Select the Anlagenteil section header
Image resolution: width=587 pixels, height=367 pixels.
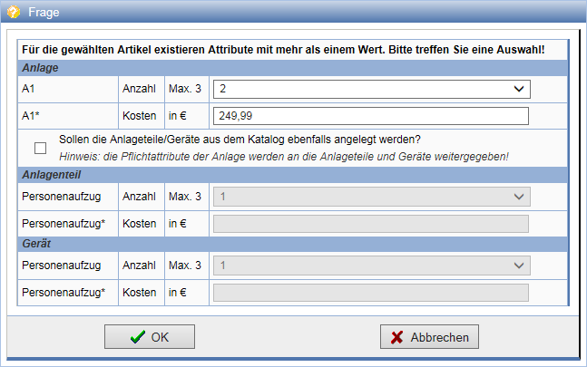click(x=49, y=176)
